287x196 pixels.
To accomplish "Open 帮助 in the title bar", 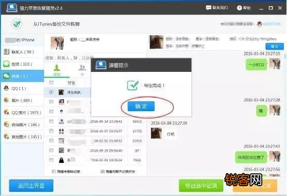I will pyautogui.click(x=244, y=8).
